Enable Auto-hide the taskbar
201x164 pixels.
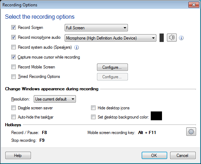coord(13,117)
